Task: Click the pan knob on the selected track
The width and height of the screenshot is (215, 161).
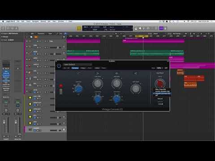Action: click(64, 130)
